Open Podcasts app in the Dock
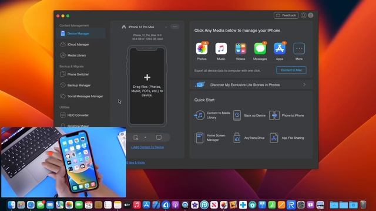The height and width of the screenshot is (211, 376). (175, 205)
